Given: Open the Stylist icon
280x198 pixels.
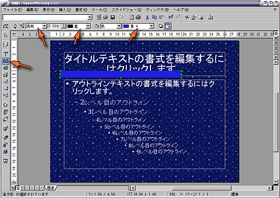Looking at the screenshot, I should pyautogui.click(x=194, y=18).
